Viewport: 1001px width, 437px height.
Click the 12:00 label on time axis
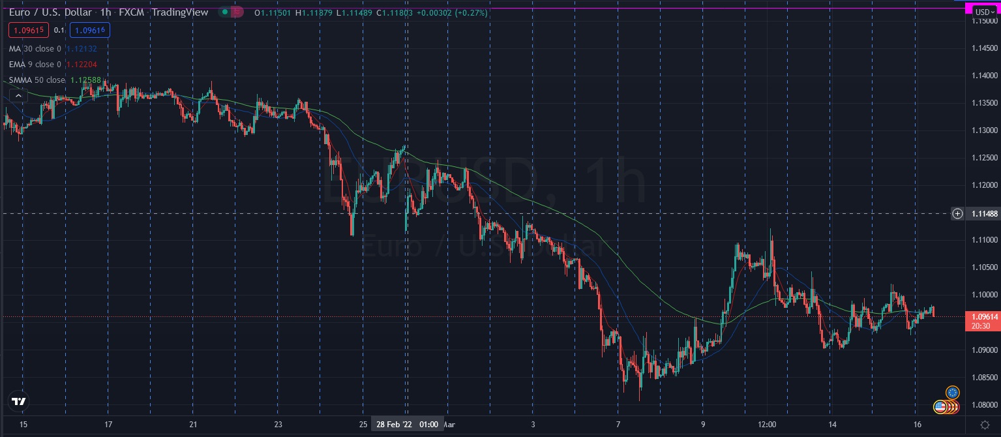(x=767, y=425)
